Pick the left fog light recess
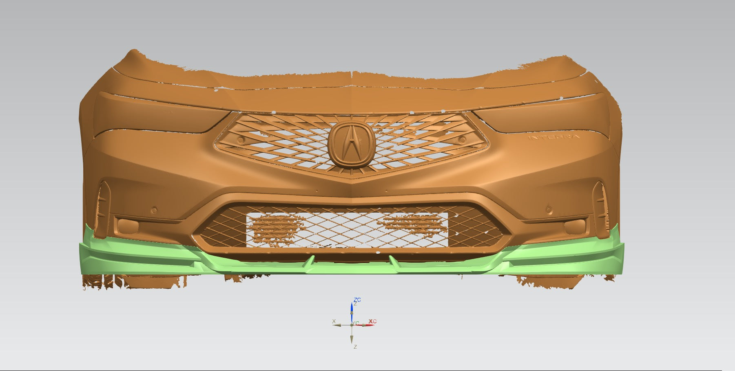 point(128,225)
